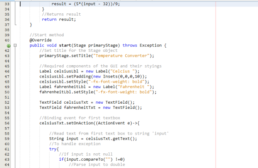The image size is (258, 168).
Task: Click the "Temperature Converter" string literal
Action: pos(121,56)
